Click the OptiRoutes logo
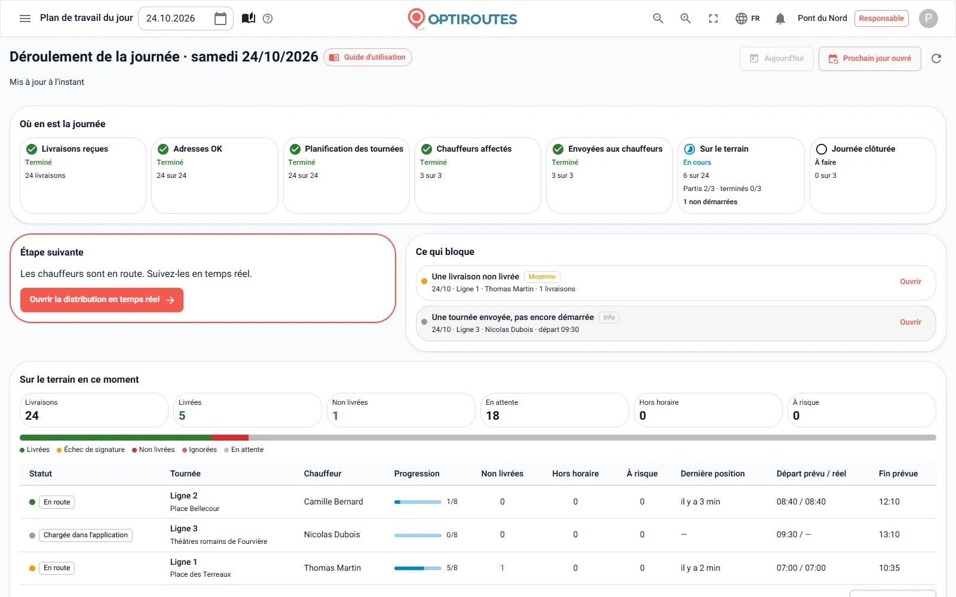Image resolution: width=956 pixels, height=597 pixels. click(462, 19)
